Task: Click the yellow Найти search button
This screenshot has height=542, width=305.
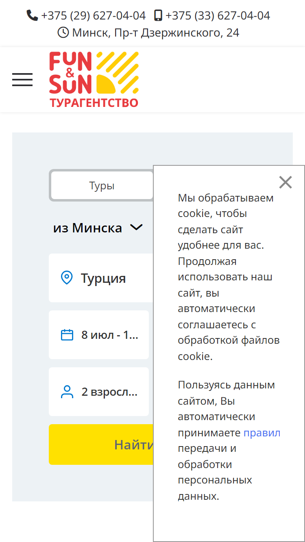Action: (x=101, y=444)
